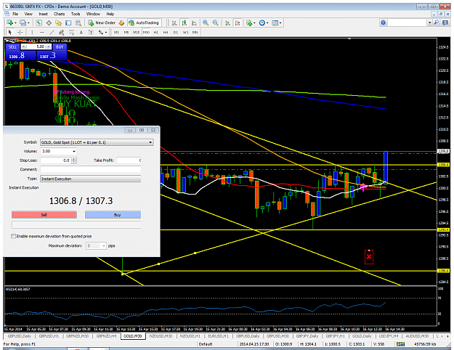
Task: Open the Profiles dropdown in toolbar
Action: coord(24,23)
